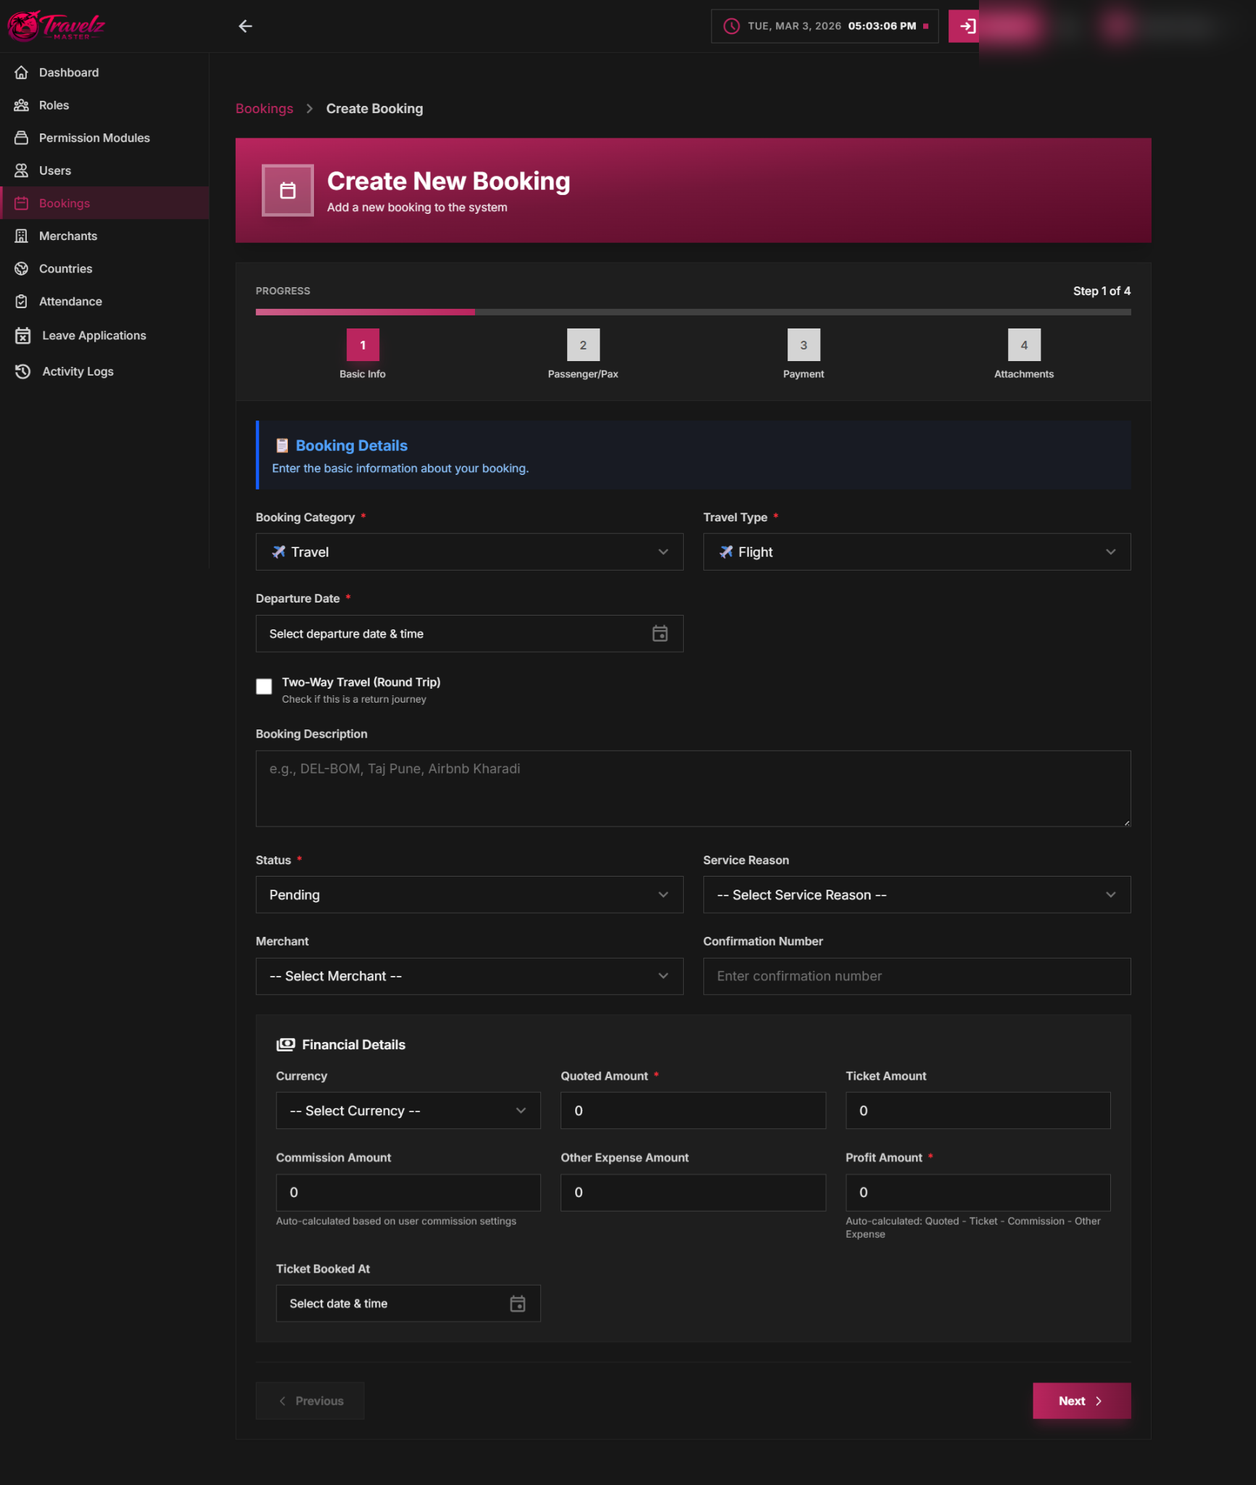Click the clock icon beside the date

732,26
